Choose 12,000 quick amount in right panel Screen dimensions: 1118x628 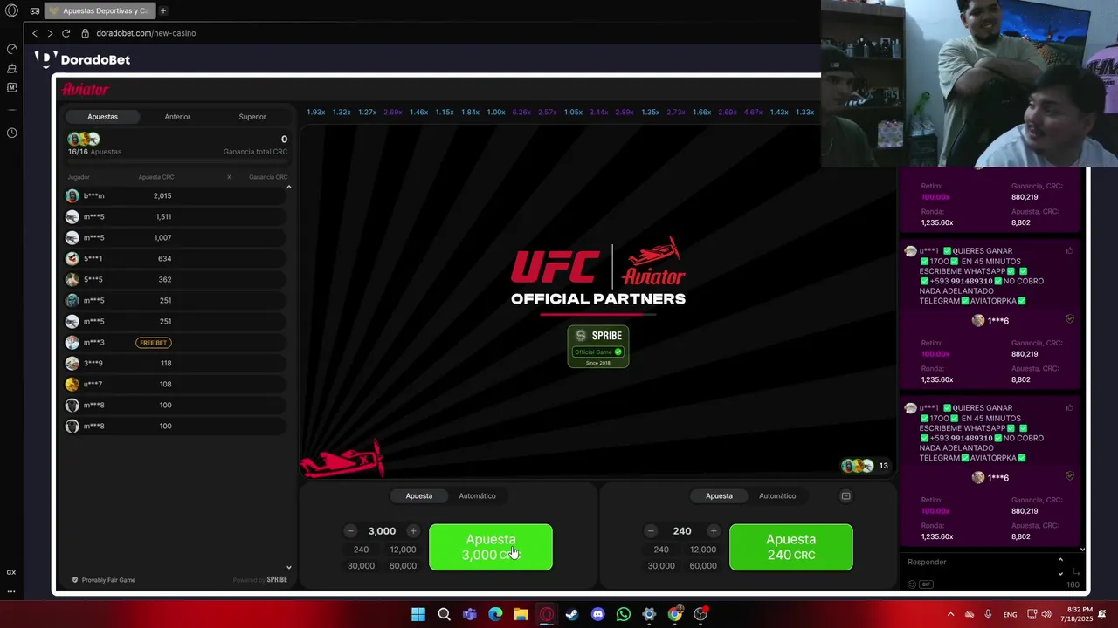pyautogui.click(x=703, y=549)
